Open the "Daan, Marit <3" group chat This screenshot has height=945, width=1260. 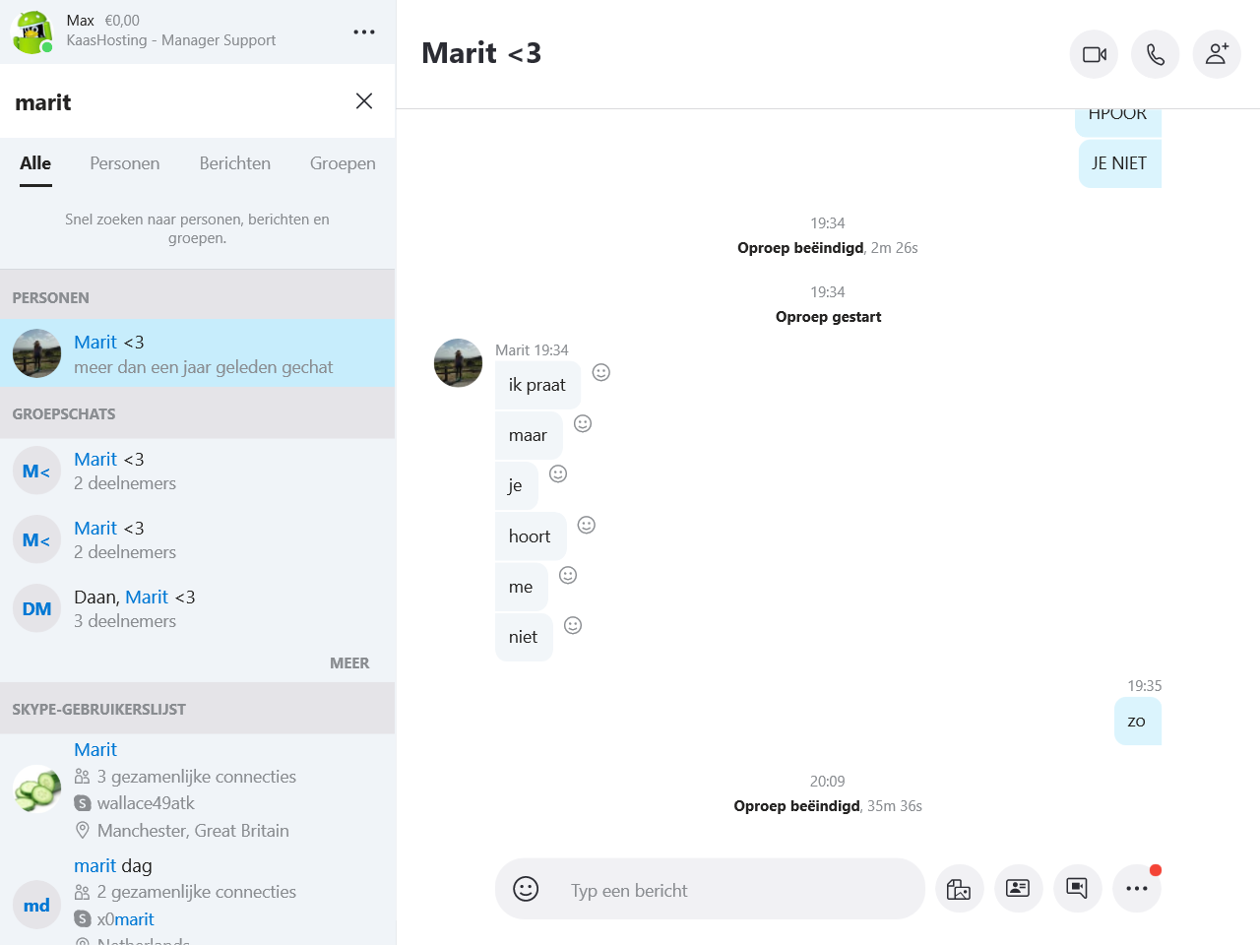(197, 608)
